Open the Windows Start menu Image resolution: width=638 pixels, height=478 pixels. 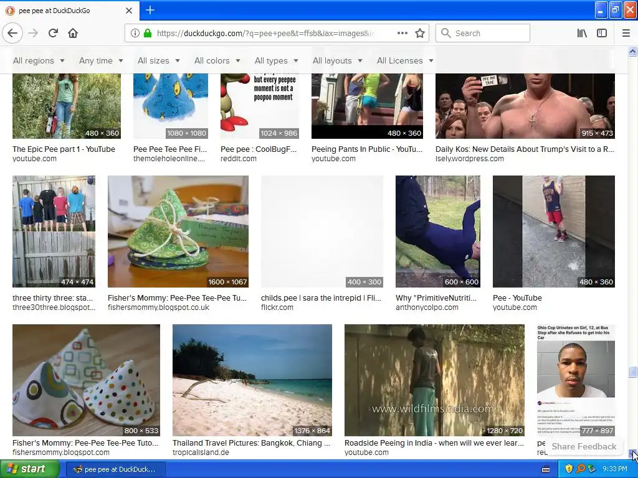point(30,469)
